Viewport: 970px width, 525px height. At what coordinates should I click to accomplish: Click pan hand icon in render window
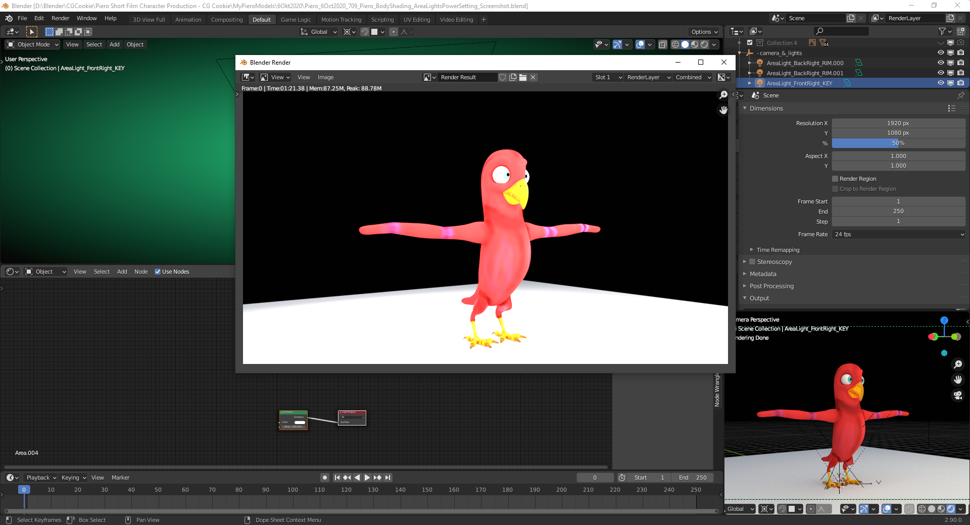(723, 110)
